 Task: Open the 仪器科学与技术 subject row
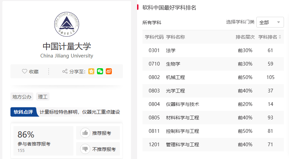coord(183,104)
